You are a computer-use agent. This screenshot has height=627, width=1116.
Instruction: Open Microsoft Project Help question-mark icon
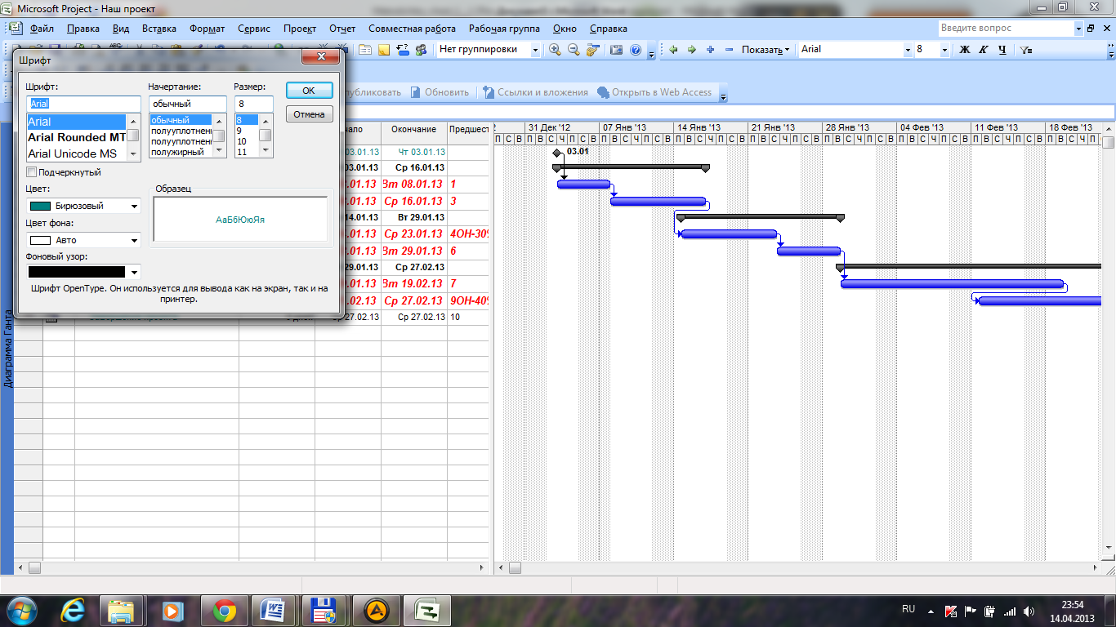coord(636,50)
